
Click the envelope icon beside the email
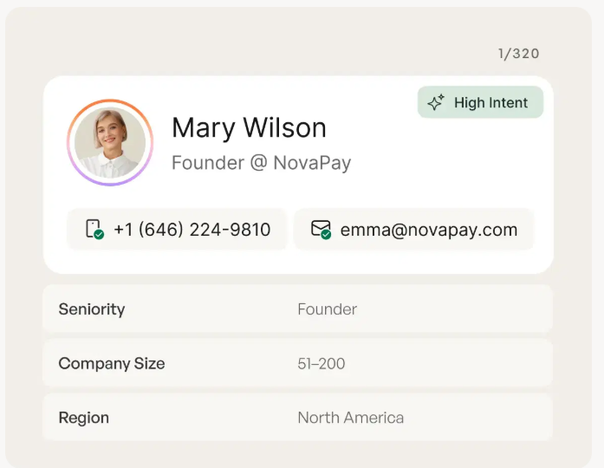[x=320, y=228]
